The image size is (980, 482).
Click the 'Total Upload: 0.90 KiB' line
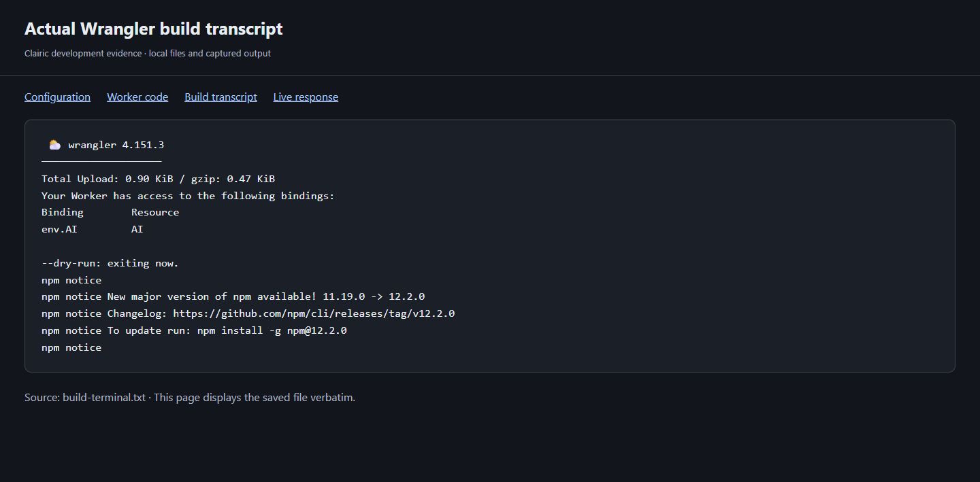pyautogui.click(x=158, y=179)
